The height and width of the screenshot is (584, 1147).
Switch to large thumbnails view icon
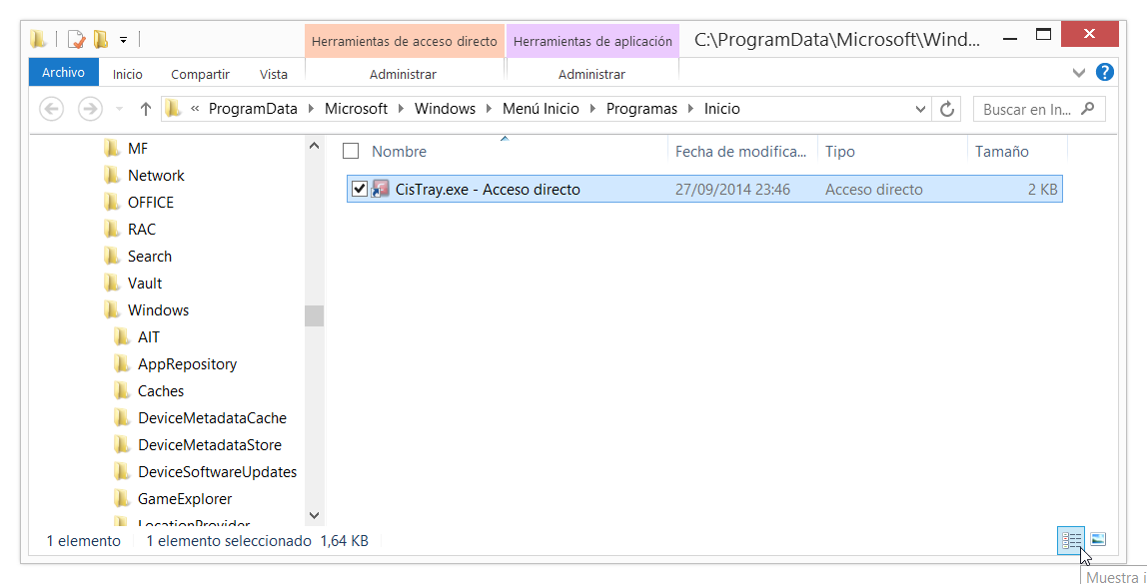[1098, 539]
